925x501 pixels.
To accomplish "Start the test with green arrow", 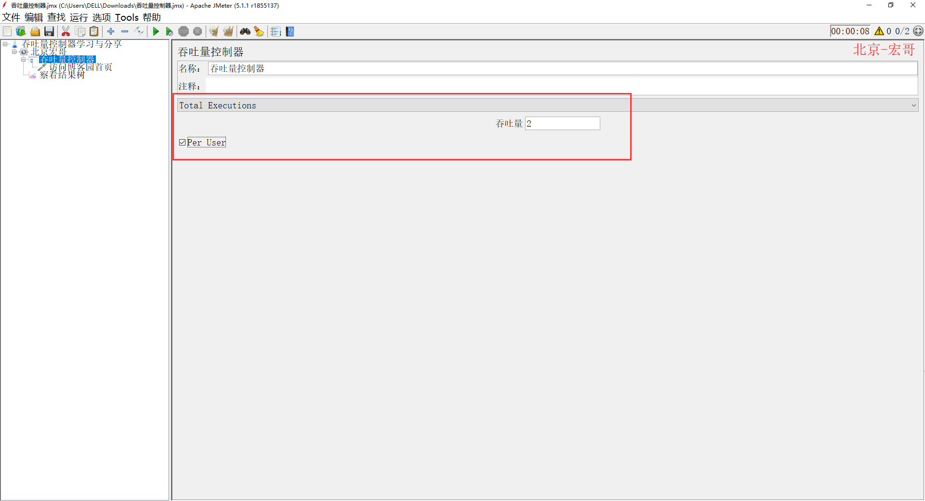I will coord(156,31).
